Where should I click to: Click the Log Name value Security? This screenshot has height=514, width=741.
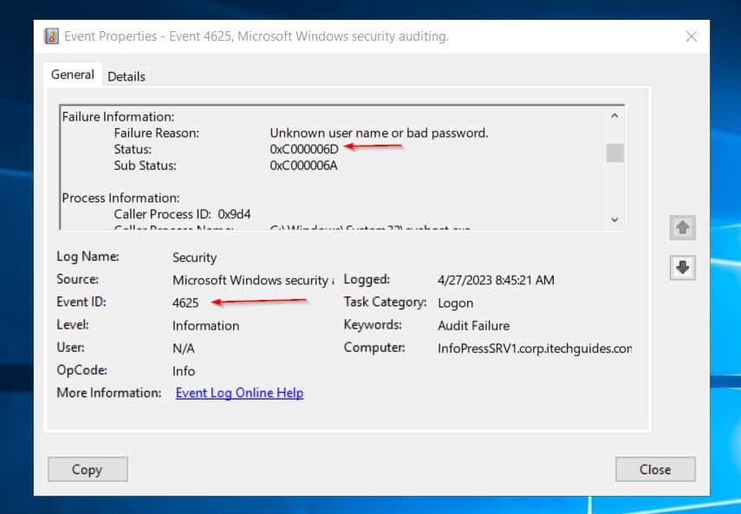click(194, 257)
